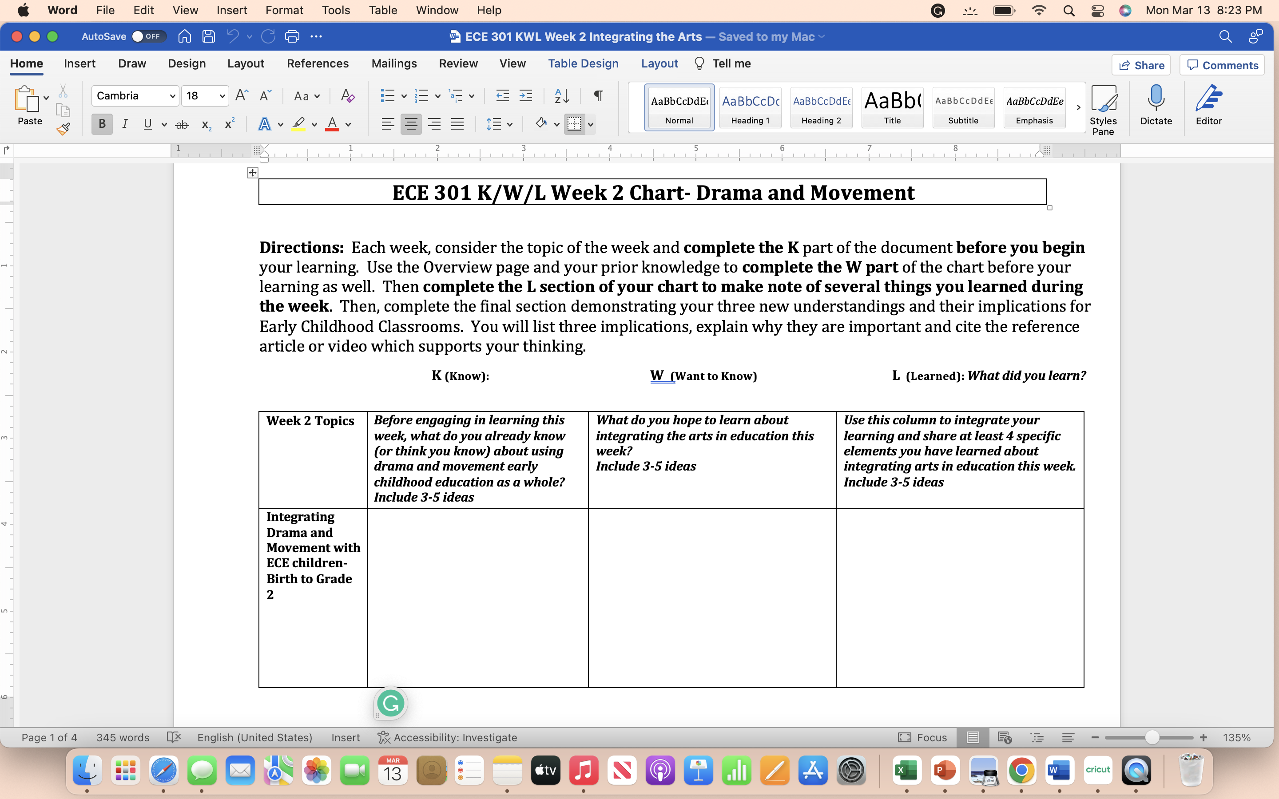Select center alignment

click(411, 124)
